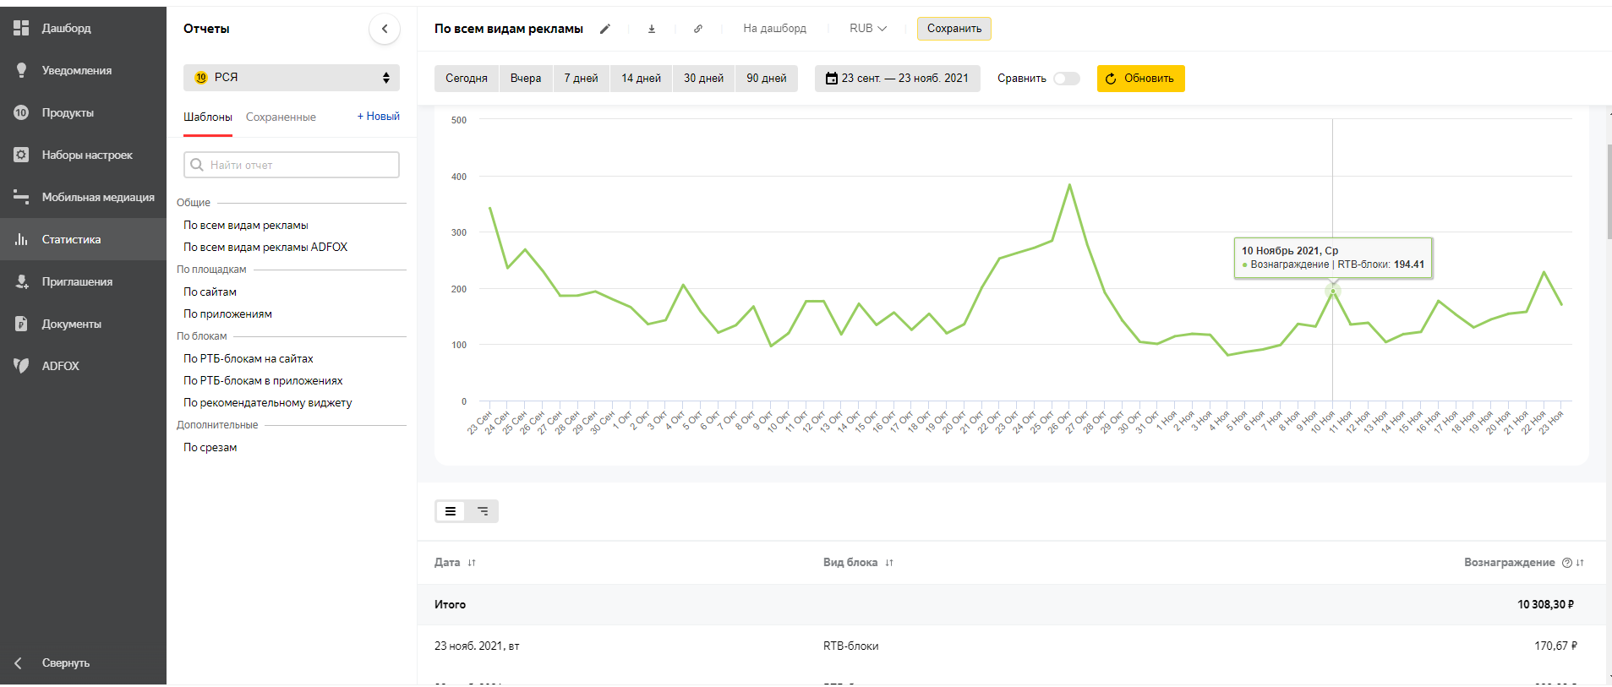Click the Уведомления lightbulb icon
Image resolution: width=1612 pixels, height=687 pixels.
[x=21, y=70]
